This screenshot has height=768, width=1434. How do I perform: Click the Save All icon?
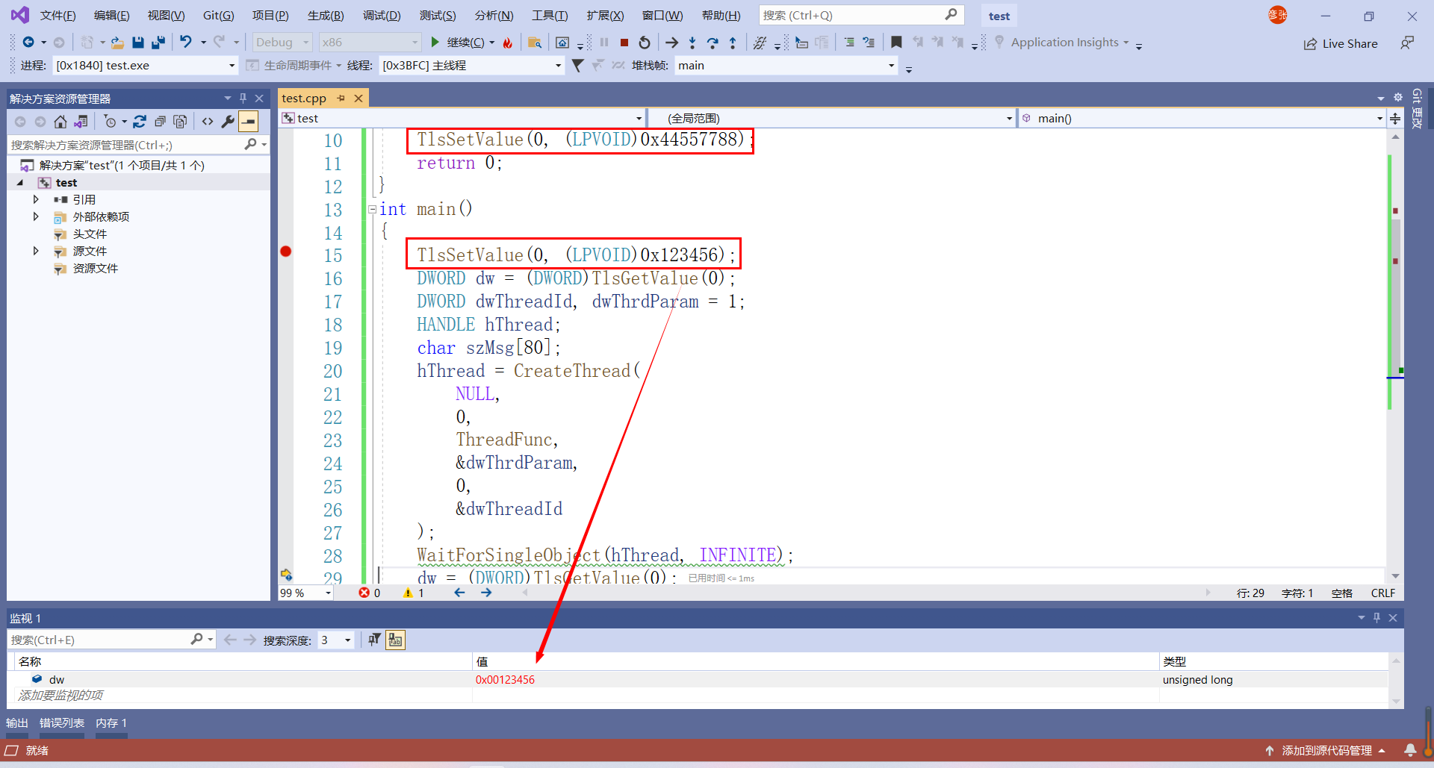pos(158,43)
